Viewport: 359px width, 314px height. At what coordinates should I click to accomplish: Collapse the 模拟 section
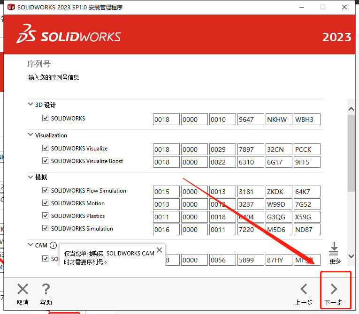[x=31, y=177]
